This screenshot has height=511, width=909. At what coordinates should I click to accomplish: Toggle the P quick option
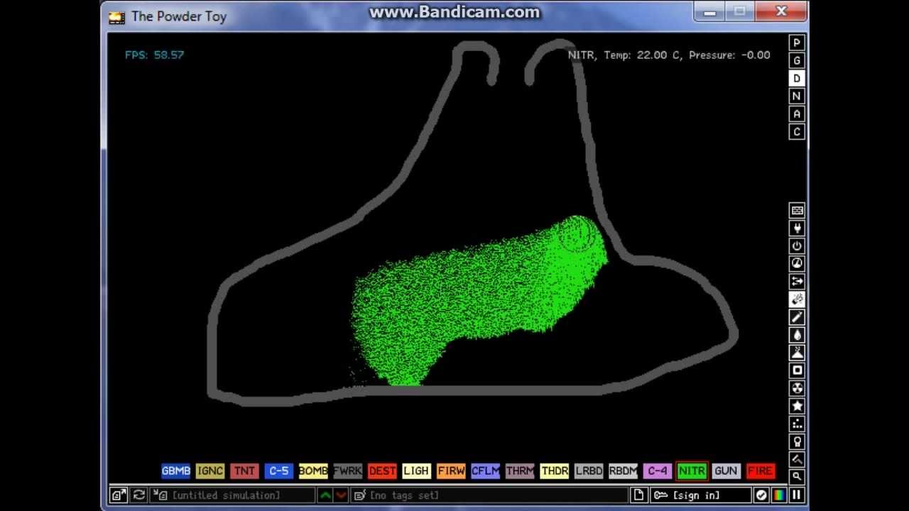pos(797,43)
